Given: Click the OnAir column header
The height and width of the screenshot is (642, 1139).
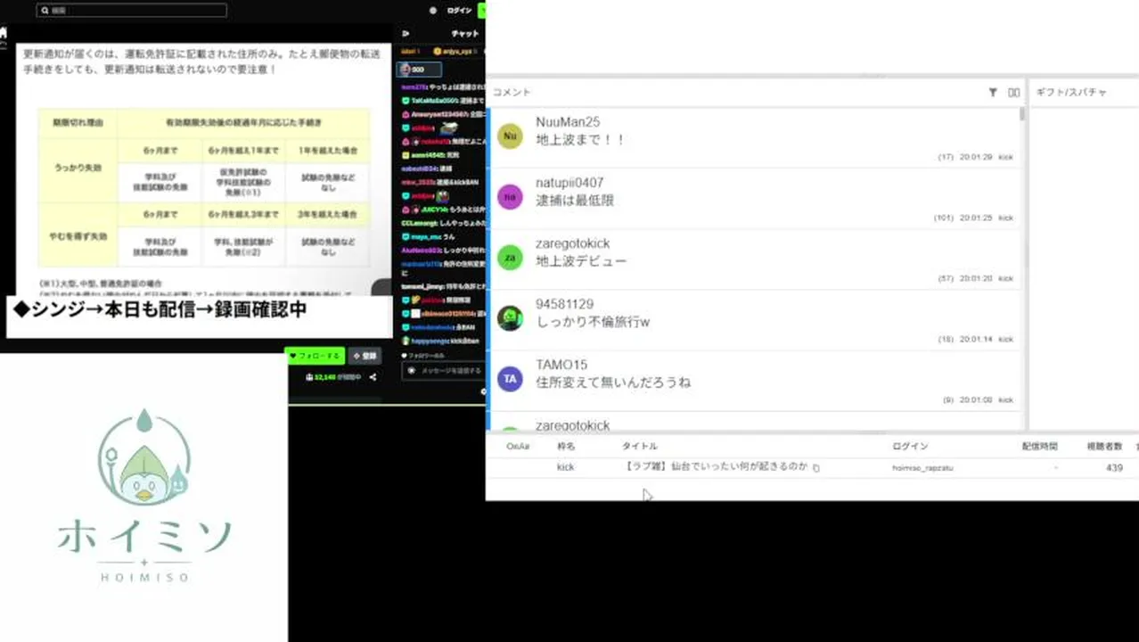Looking at the screenshot, I should point(518,446).
